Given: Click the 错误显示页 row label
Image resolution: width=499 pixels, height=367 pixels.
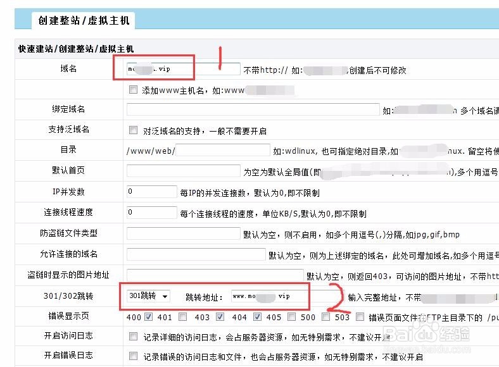Looking at the screenshot, I should click(68, 316).
